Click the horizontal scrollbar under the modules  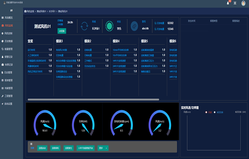click(93, 100)
